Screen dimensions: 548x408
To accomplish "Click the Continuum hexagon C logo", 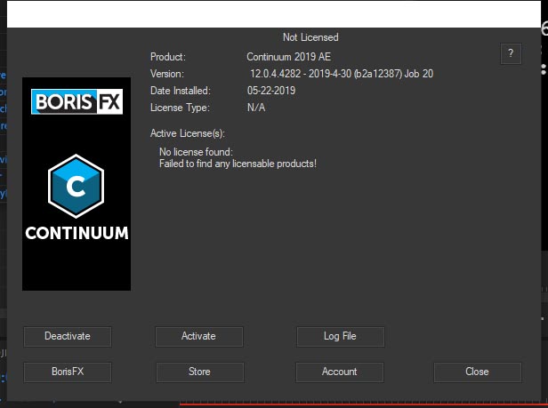I will pos(76,186).
